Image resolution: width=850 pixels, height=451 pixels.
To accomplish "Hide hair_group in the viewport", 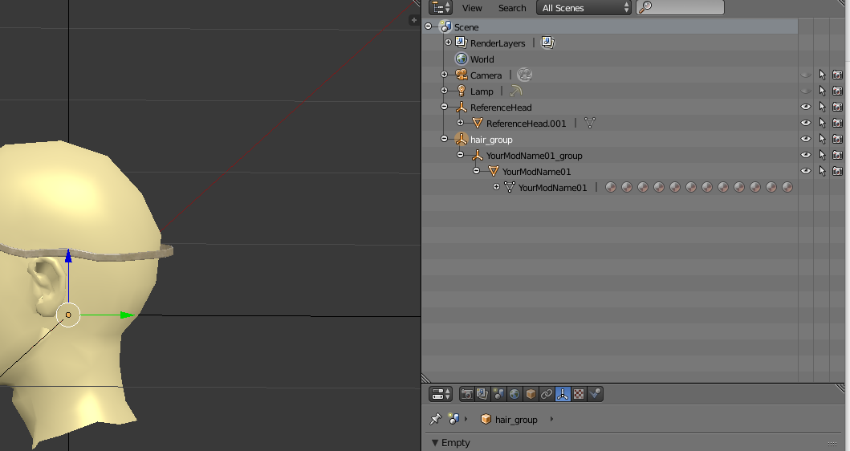I will (806, 139).
